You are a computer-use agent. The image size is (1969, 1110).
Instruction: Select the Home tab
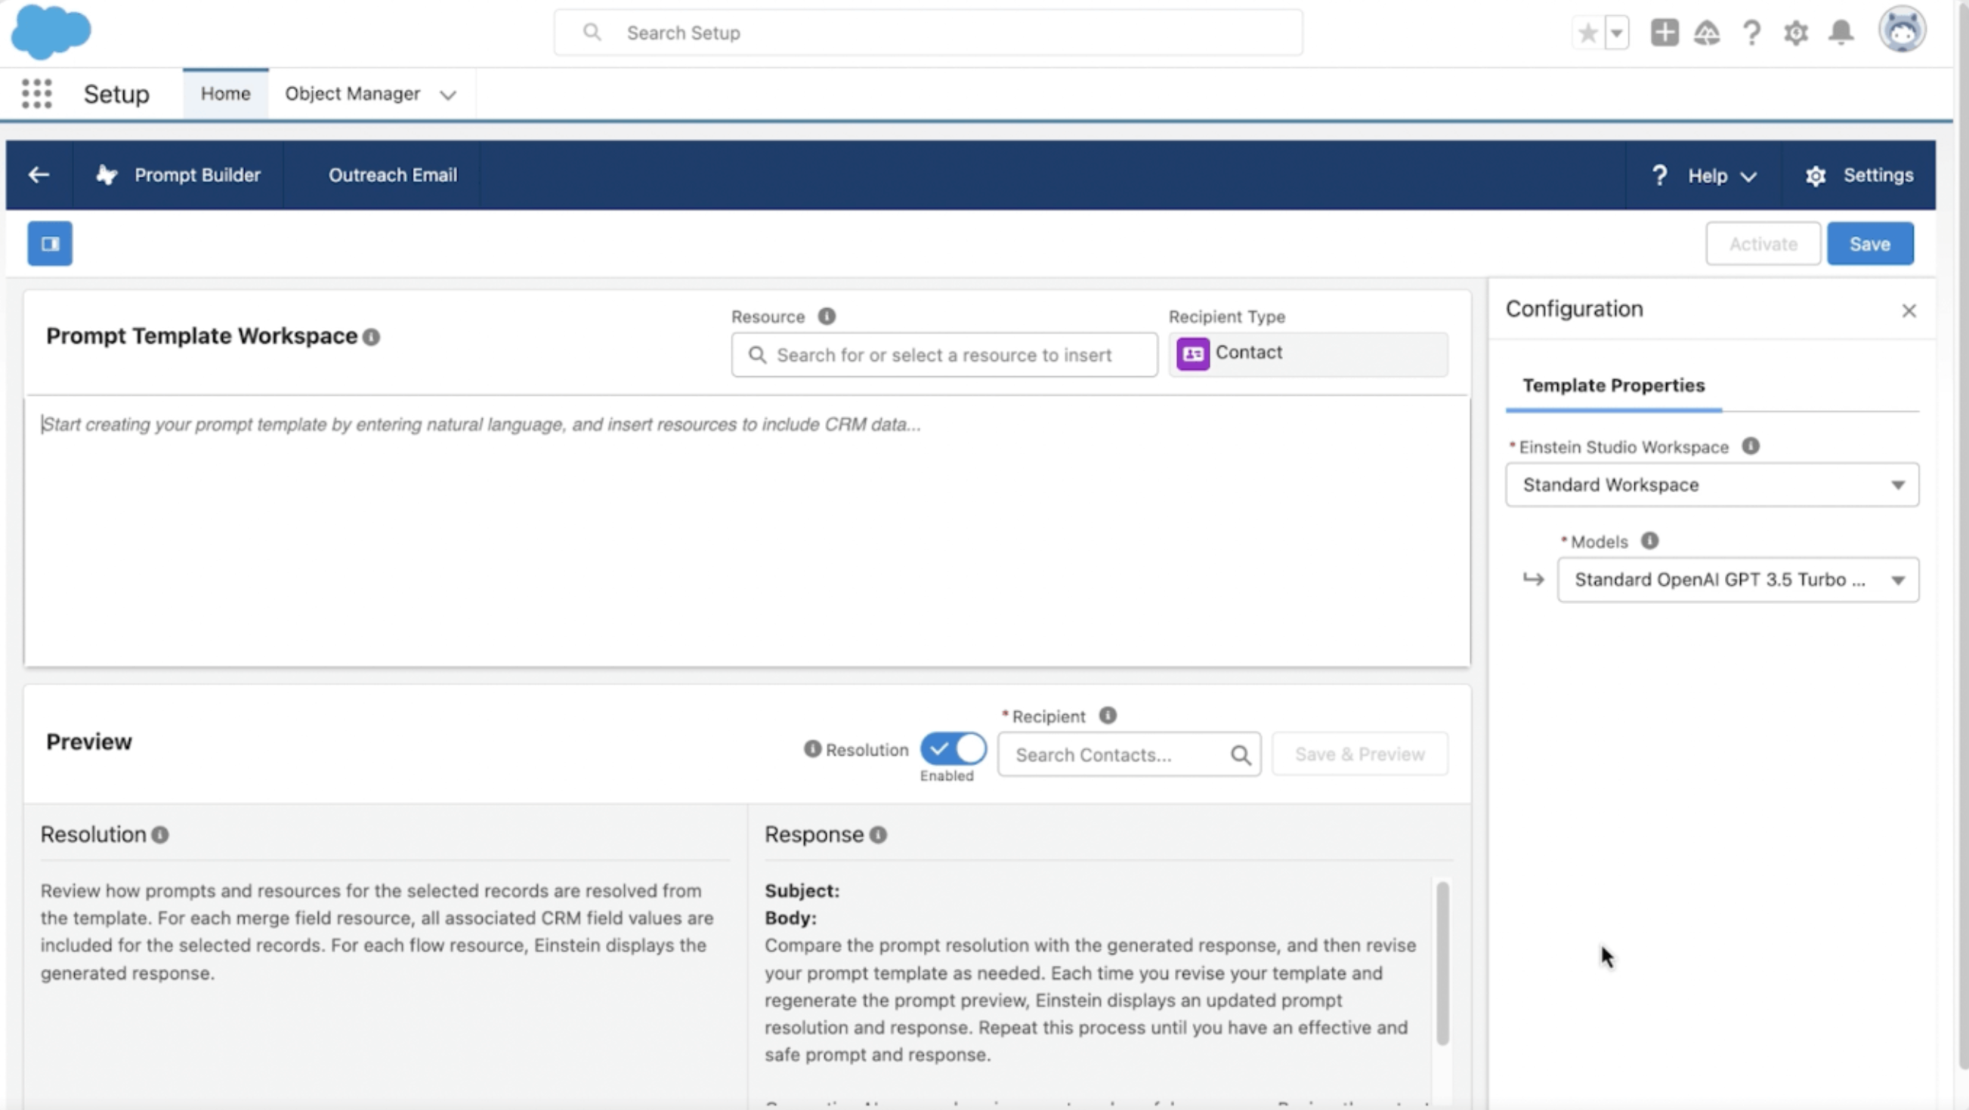click(x=225, y=93)
